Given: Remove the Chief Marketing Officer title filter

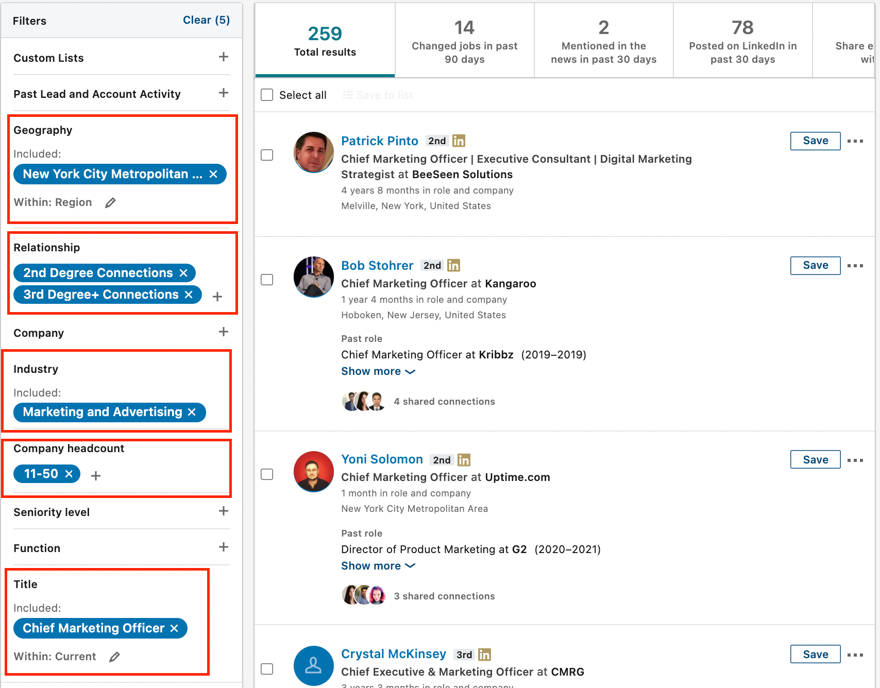Looking at the screenshot, I should [174, 628].
